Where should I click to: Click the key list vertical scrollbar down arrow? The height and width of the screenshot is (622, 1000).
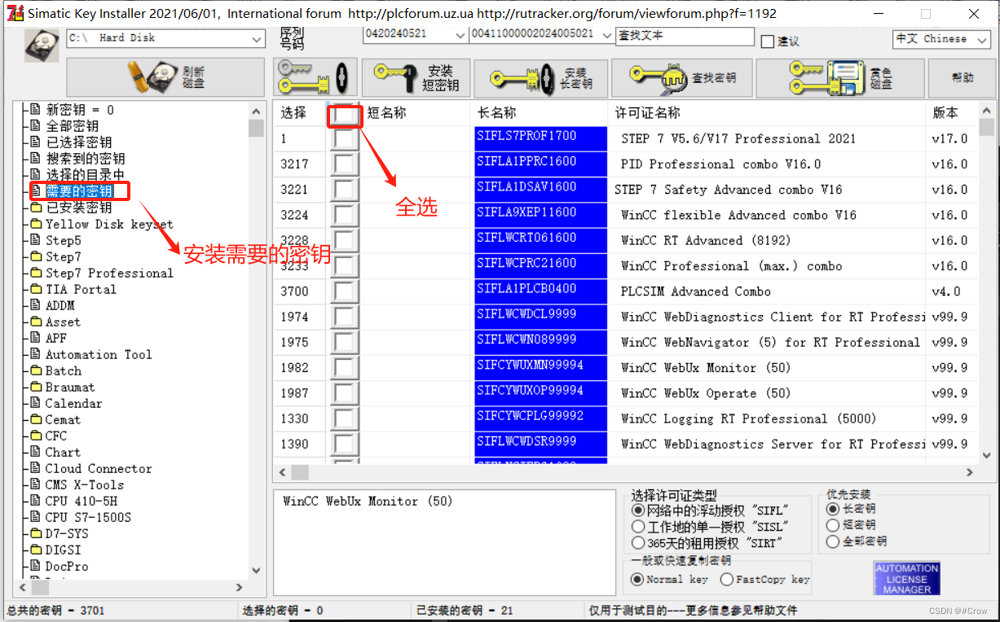click(987, 456)
